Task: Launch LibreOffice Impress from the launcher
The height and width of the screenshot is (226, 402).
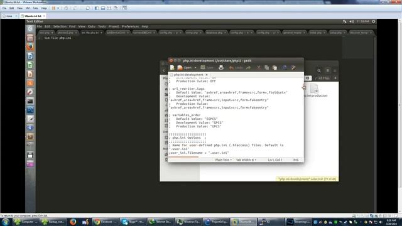Action: coord(30,74)
